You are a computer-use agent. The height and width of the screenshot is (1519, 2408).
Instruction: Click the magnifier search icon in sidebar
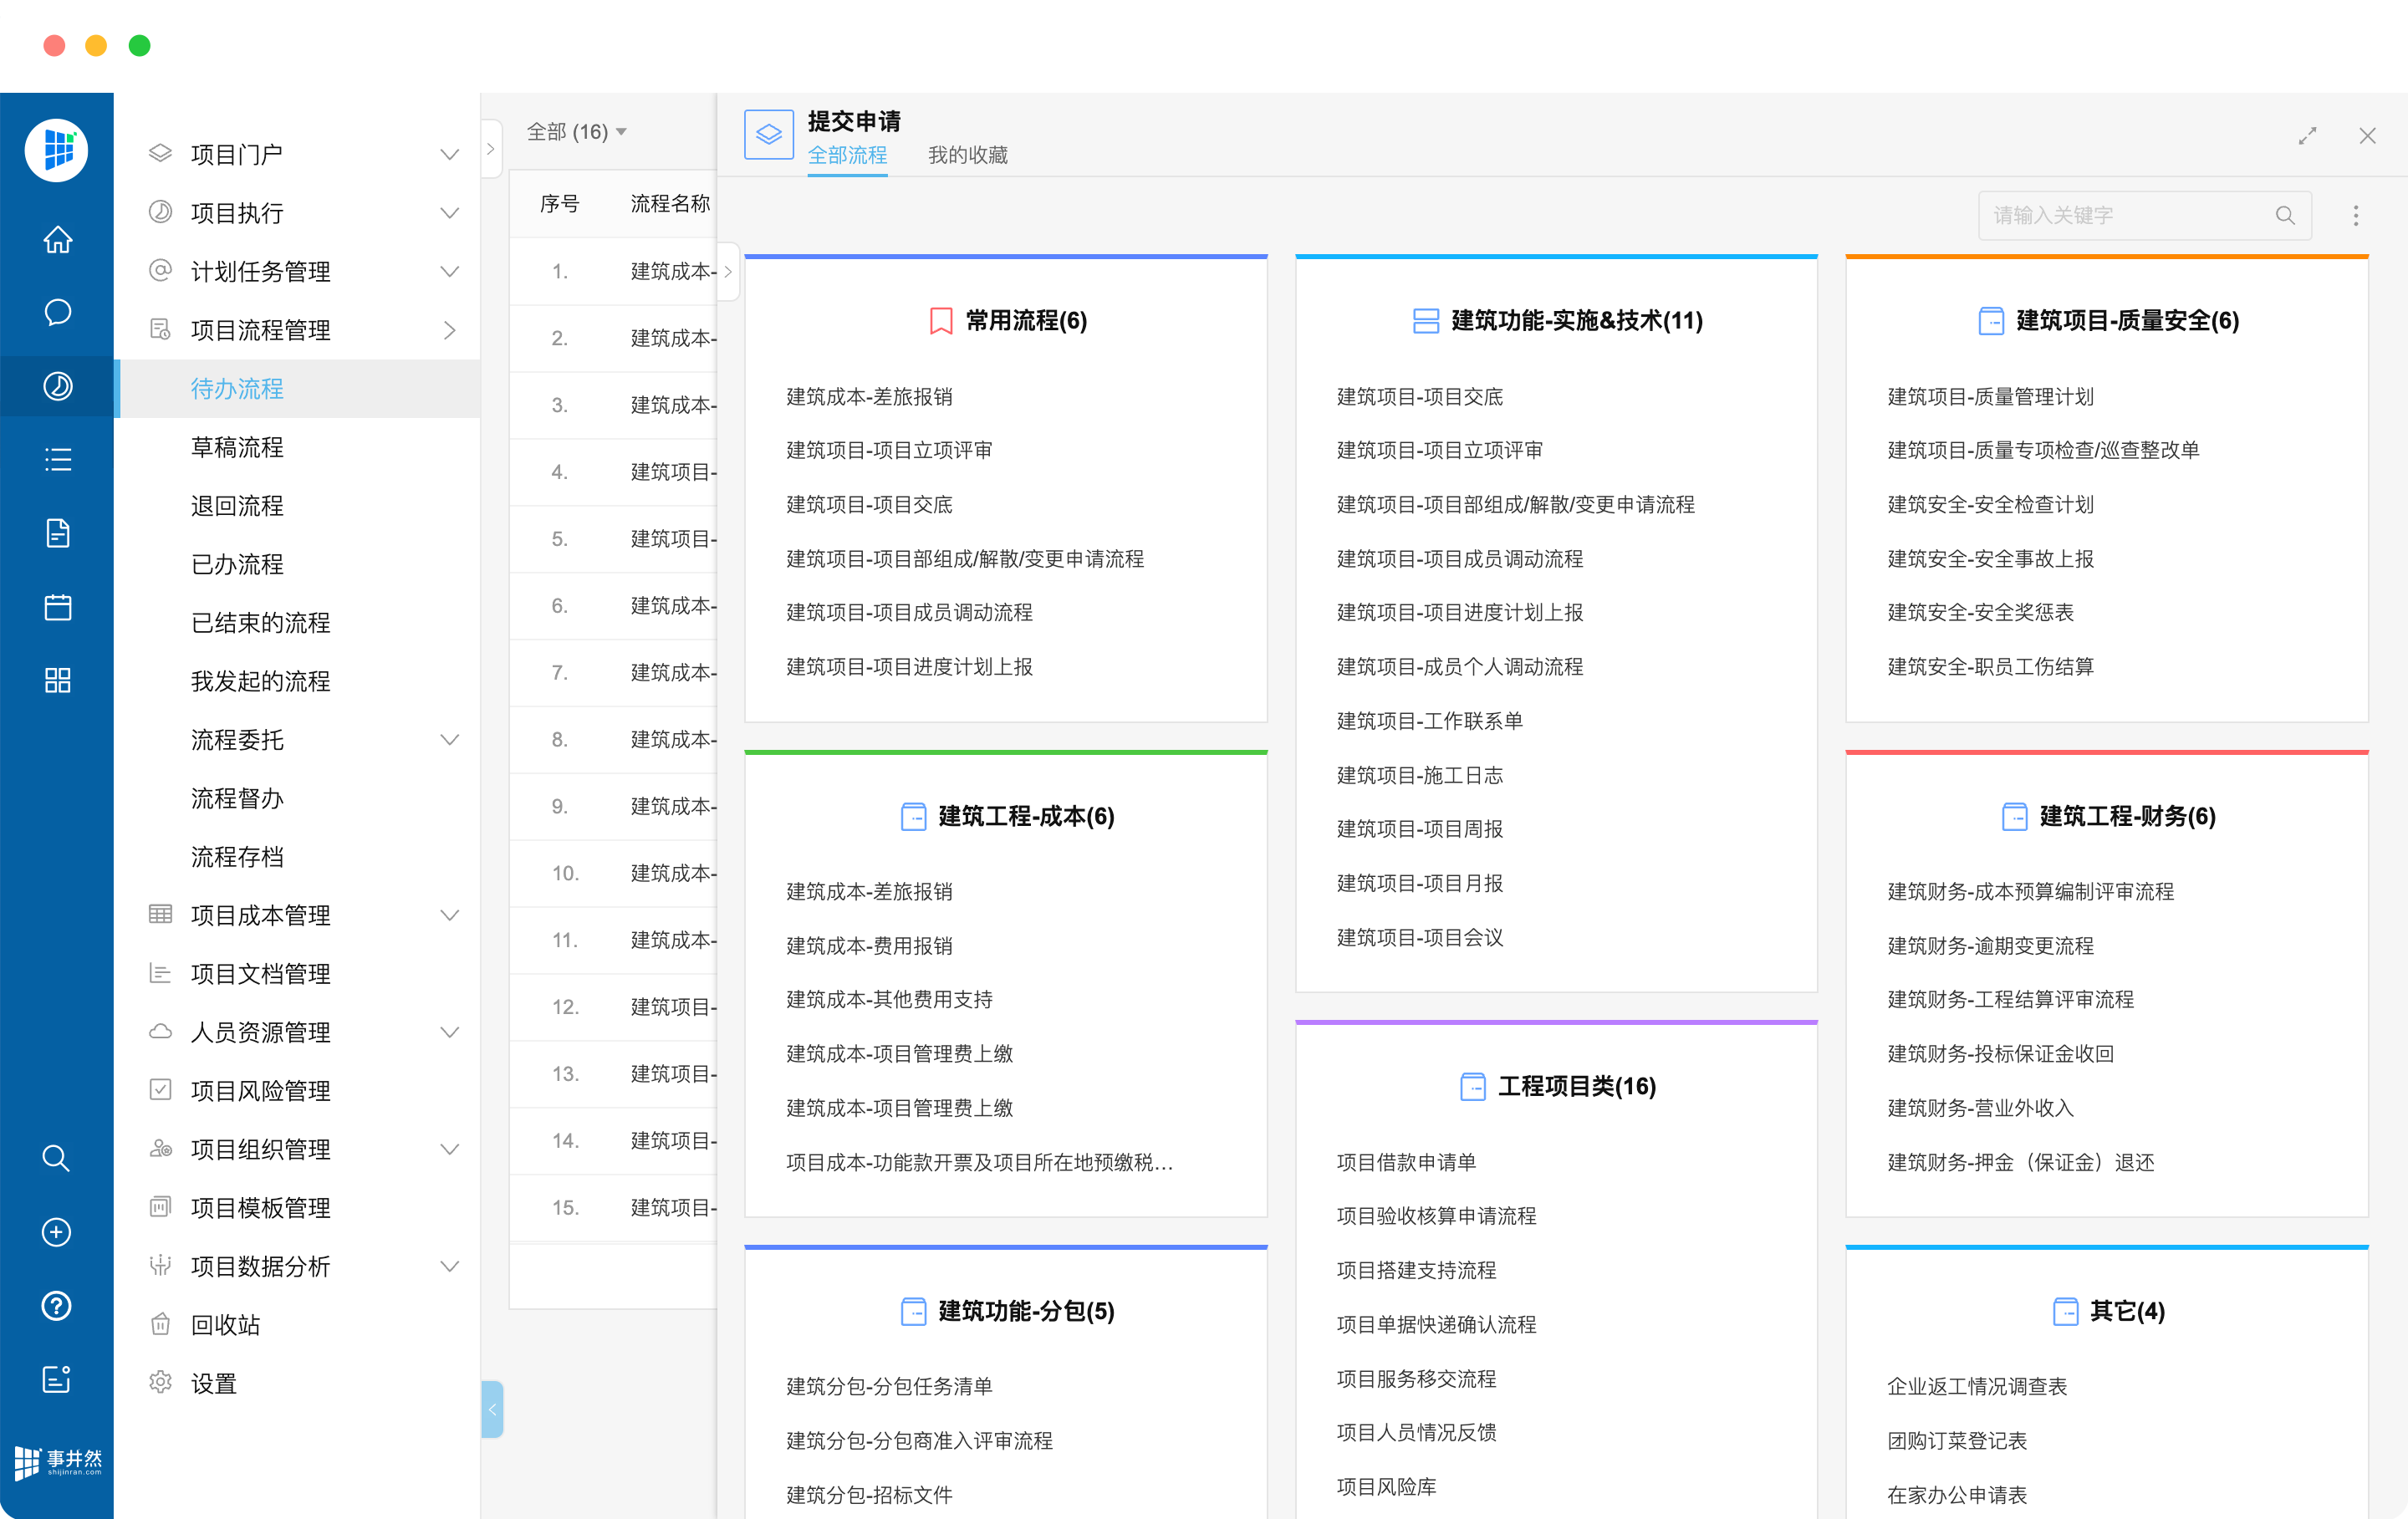[x=56, y=1158]
